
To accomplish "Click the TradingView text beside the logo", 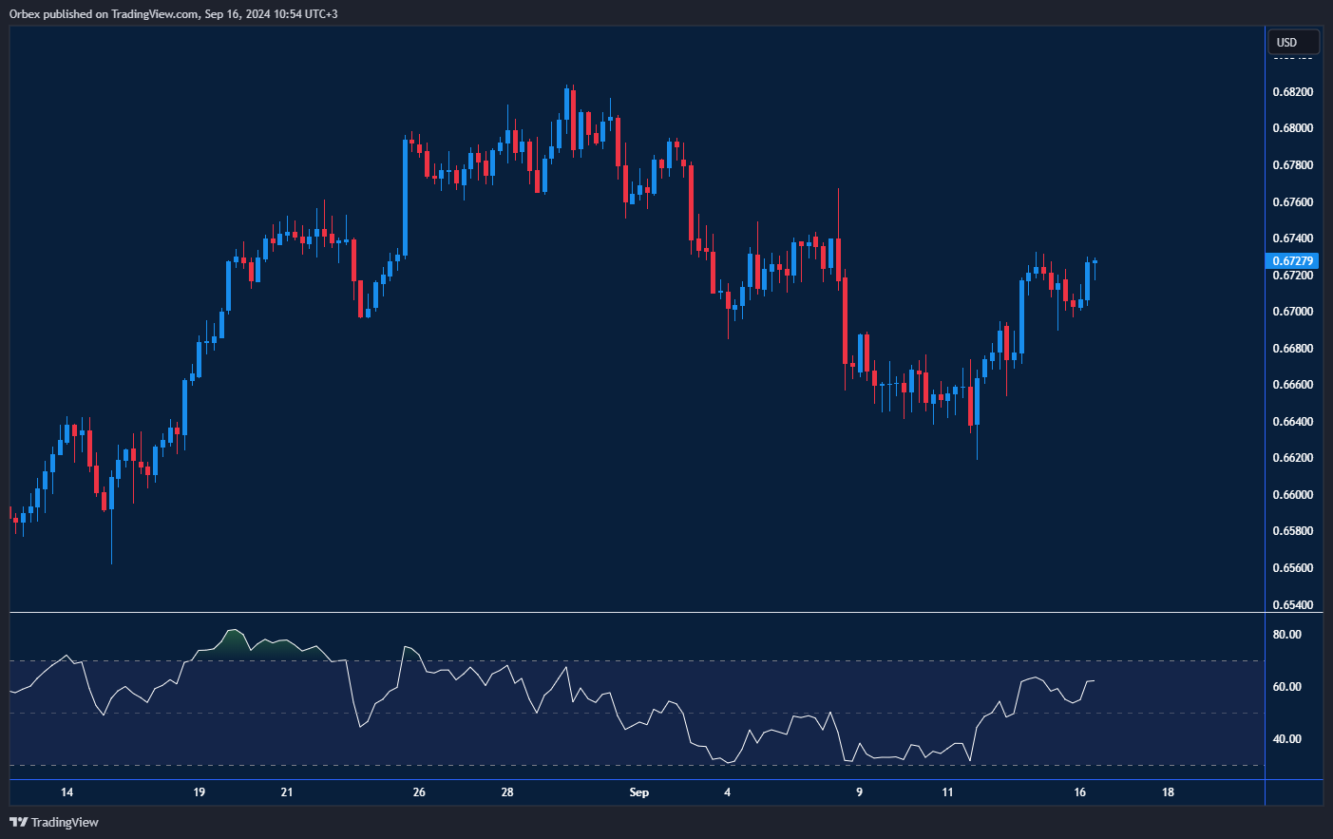I will click(x=65, y=822).
